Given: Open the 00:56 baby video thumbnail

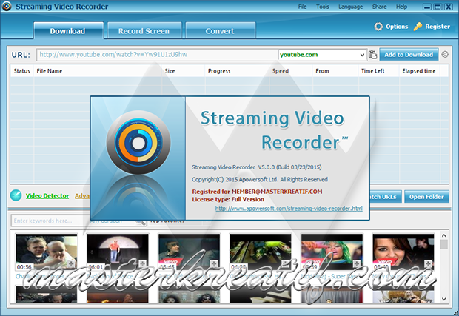Looking at the screenshot, I should point(47,252).
